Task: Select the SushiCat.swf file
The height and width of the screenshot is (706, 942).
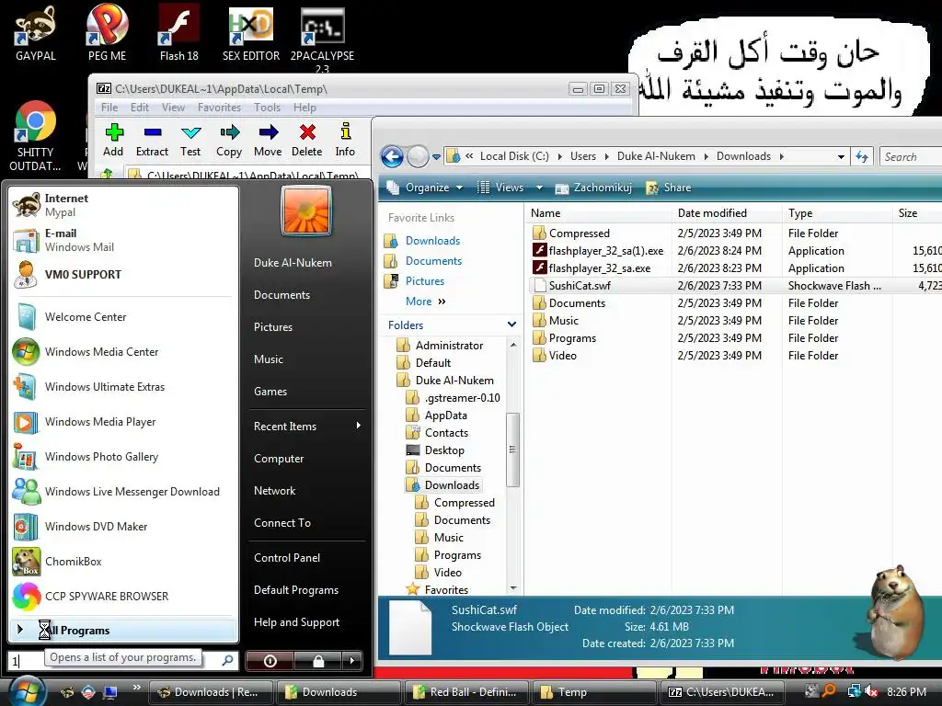Action: (580, 286)
